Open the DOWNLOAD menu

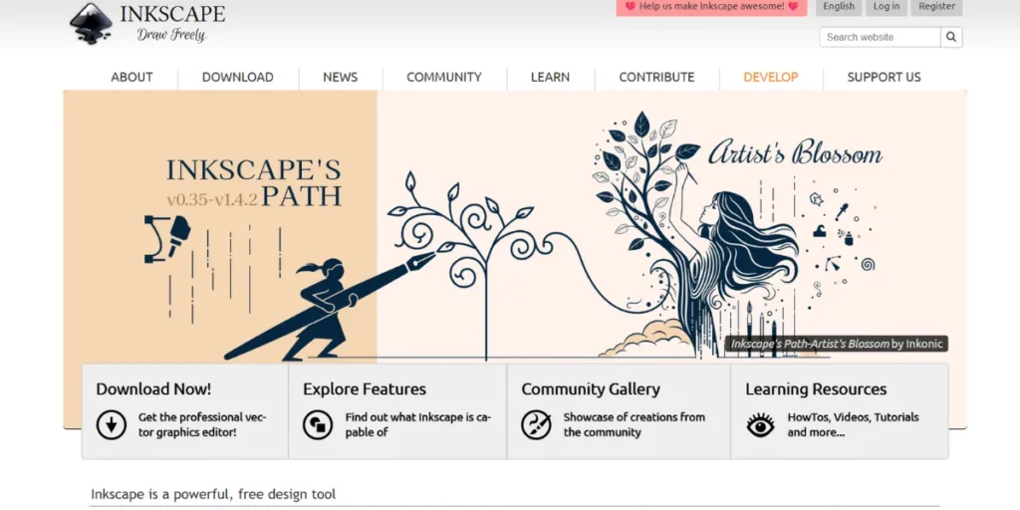237,77
